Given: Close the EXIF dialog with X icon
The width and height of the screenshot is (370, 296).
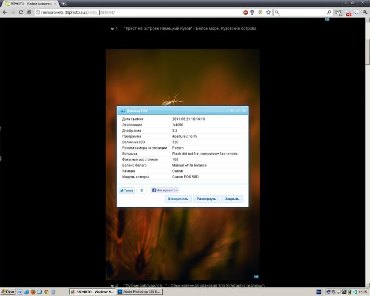Looking at the screenshot, I should pos(244,111).
